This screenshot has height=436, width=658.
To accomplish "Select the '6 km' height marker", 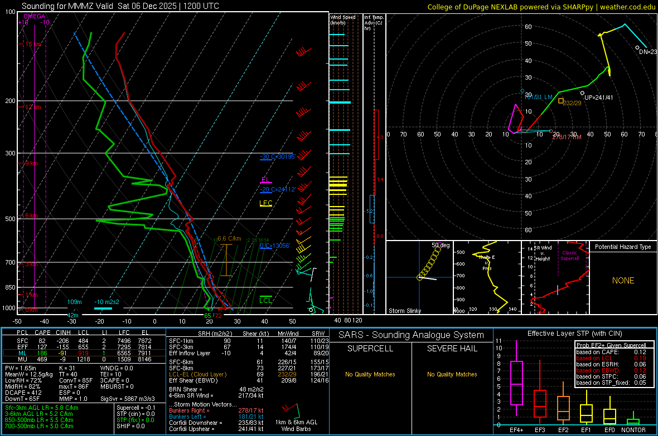I will point(31,215).
